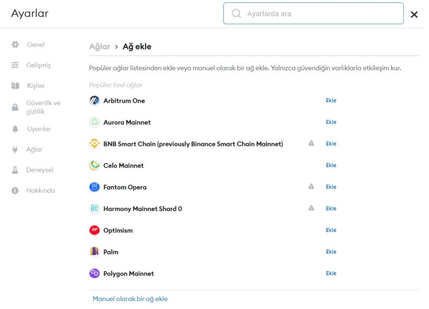
Task: Open the Kişiler settings section
Action: (36, 86)
